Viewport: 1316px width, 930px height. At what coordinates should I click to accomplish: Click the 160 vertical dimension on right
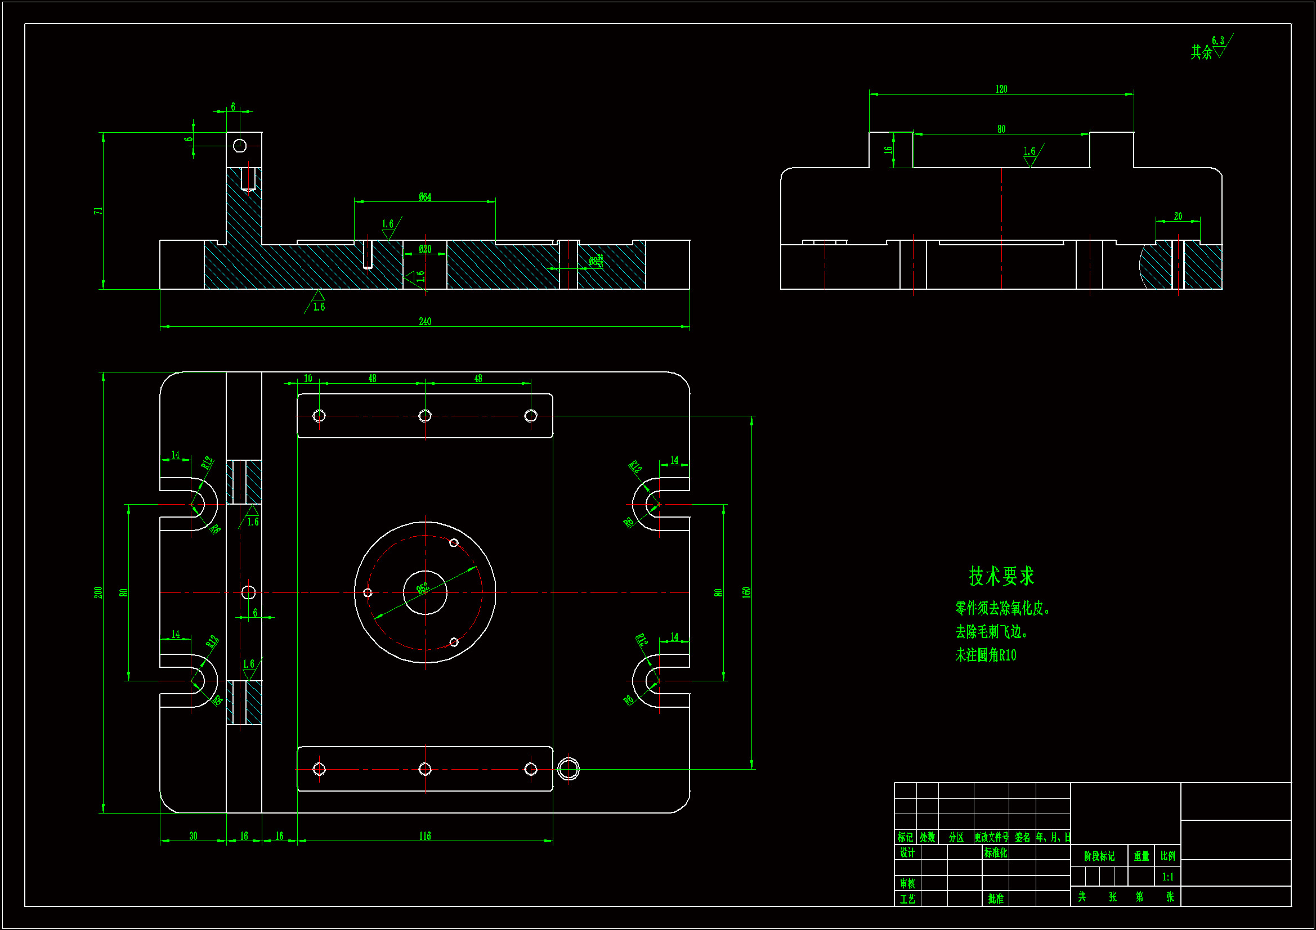click(x=746, y=592)
